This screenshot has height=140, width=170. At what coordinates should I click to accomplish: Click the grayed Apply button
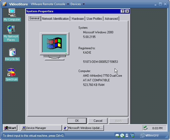coord(119,121)
